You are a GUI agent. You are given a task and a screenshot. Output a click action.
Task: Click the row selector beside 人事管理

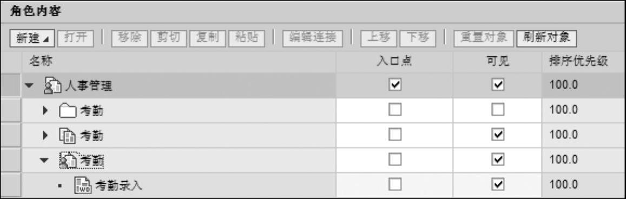point(10,85)
